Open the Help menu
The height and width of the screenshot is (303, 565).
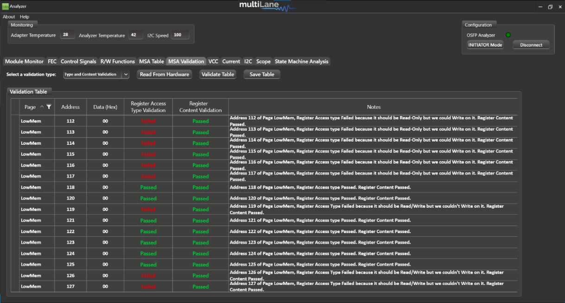point(24,17)
